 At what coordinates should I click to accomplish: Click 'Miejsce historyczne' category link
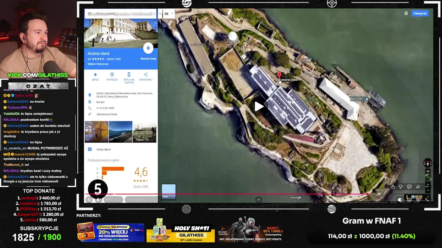point(98,64)
